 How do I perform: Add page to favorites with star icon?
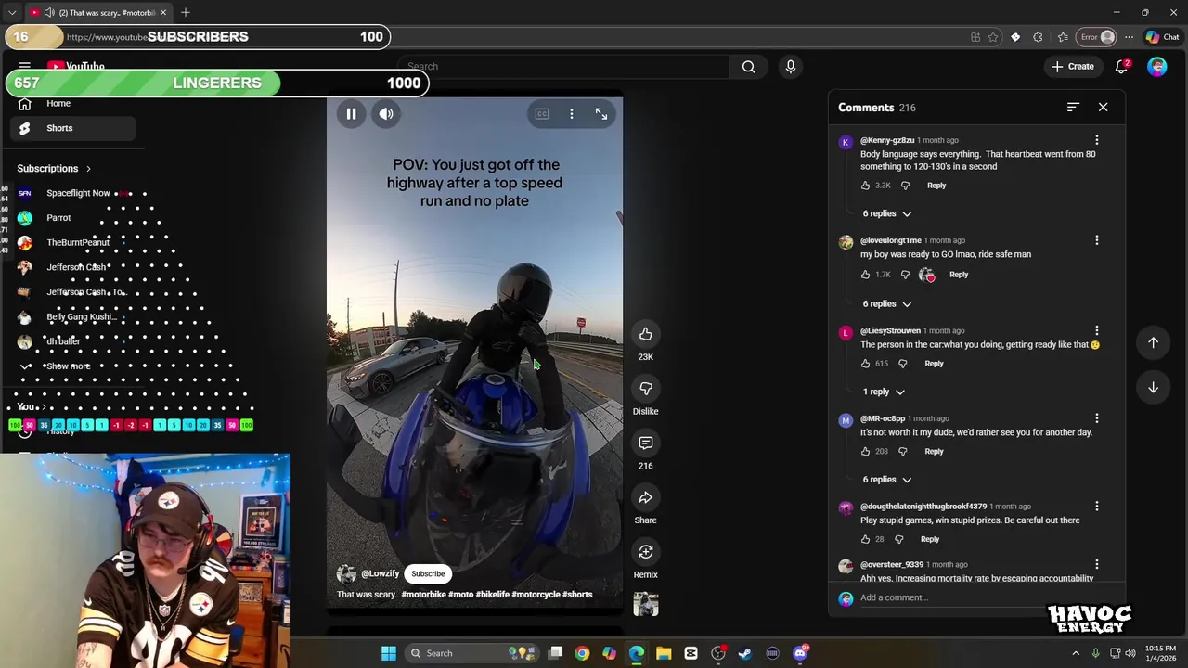(x=993, y=37)
